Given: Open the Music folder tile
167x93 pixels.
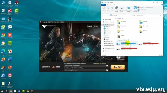Looking at the screenshot, I should click(x=120, y=32).
